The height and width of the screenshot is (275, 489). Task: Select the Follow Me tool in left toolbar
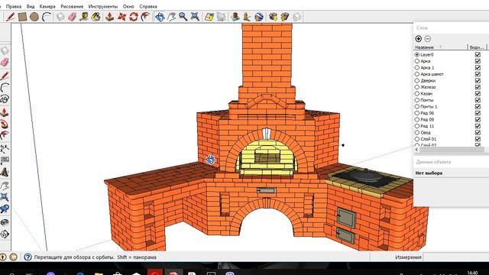click(x=5, y=124)
